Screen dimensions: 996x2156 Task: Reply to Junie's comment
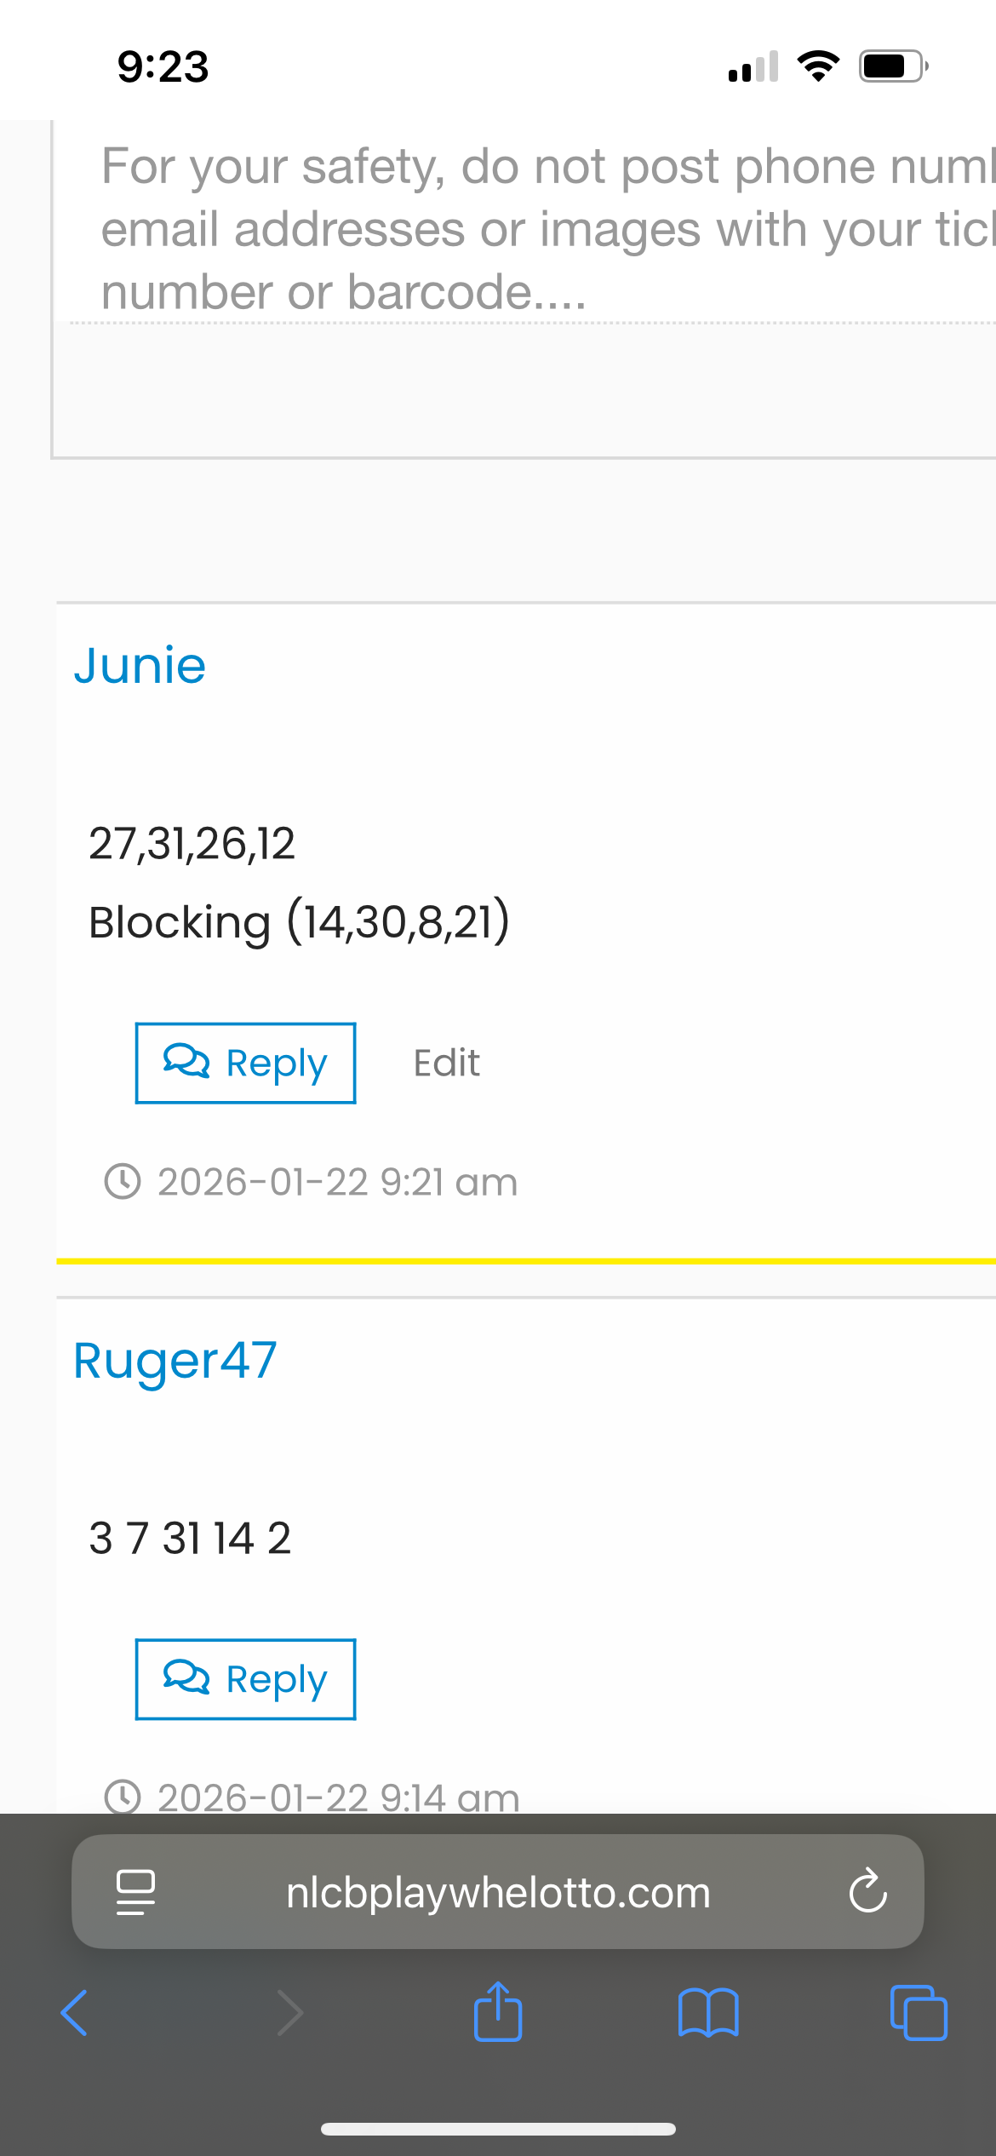(245, 1063)
